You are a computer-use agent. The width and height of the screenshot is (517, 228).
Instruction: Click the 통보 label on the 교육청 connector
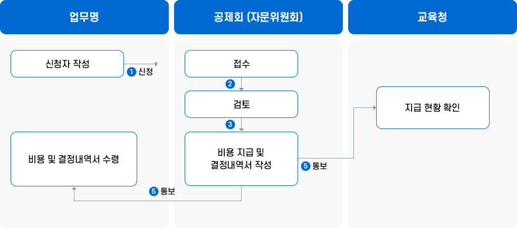tap(320, 166)
